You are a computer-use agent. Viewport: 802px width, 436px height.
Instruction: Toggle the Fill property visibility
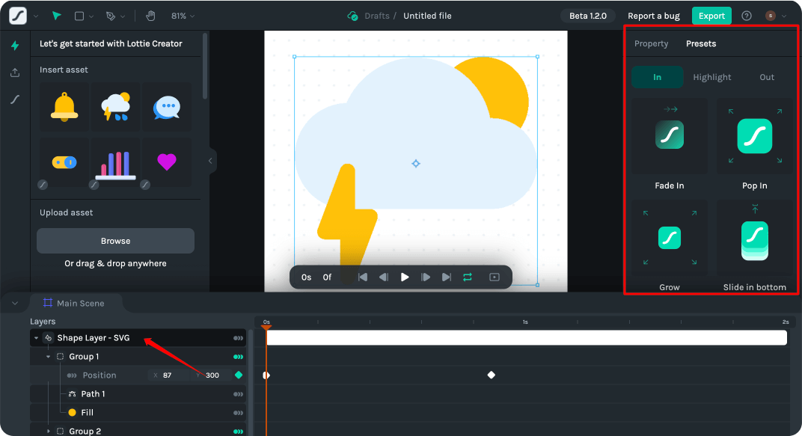pos(238,412)
